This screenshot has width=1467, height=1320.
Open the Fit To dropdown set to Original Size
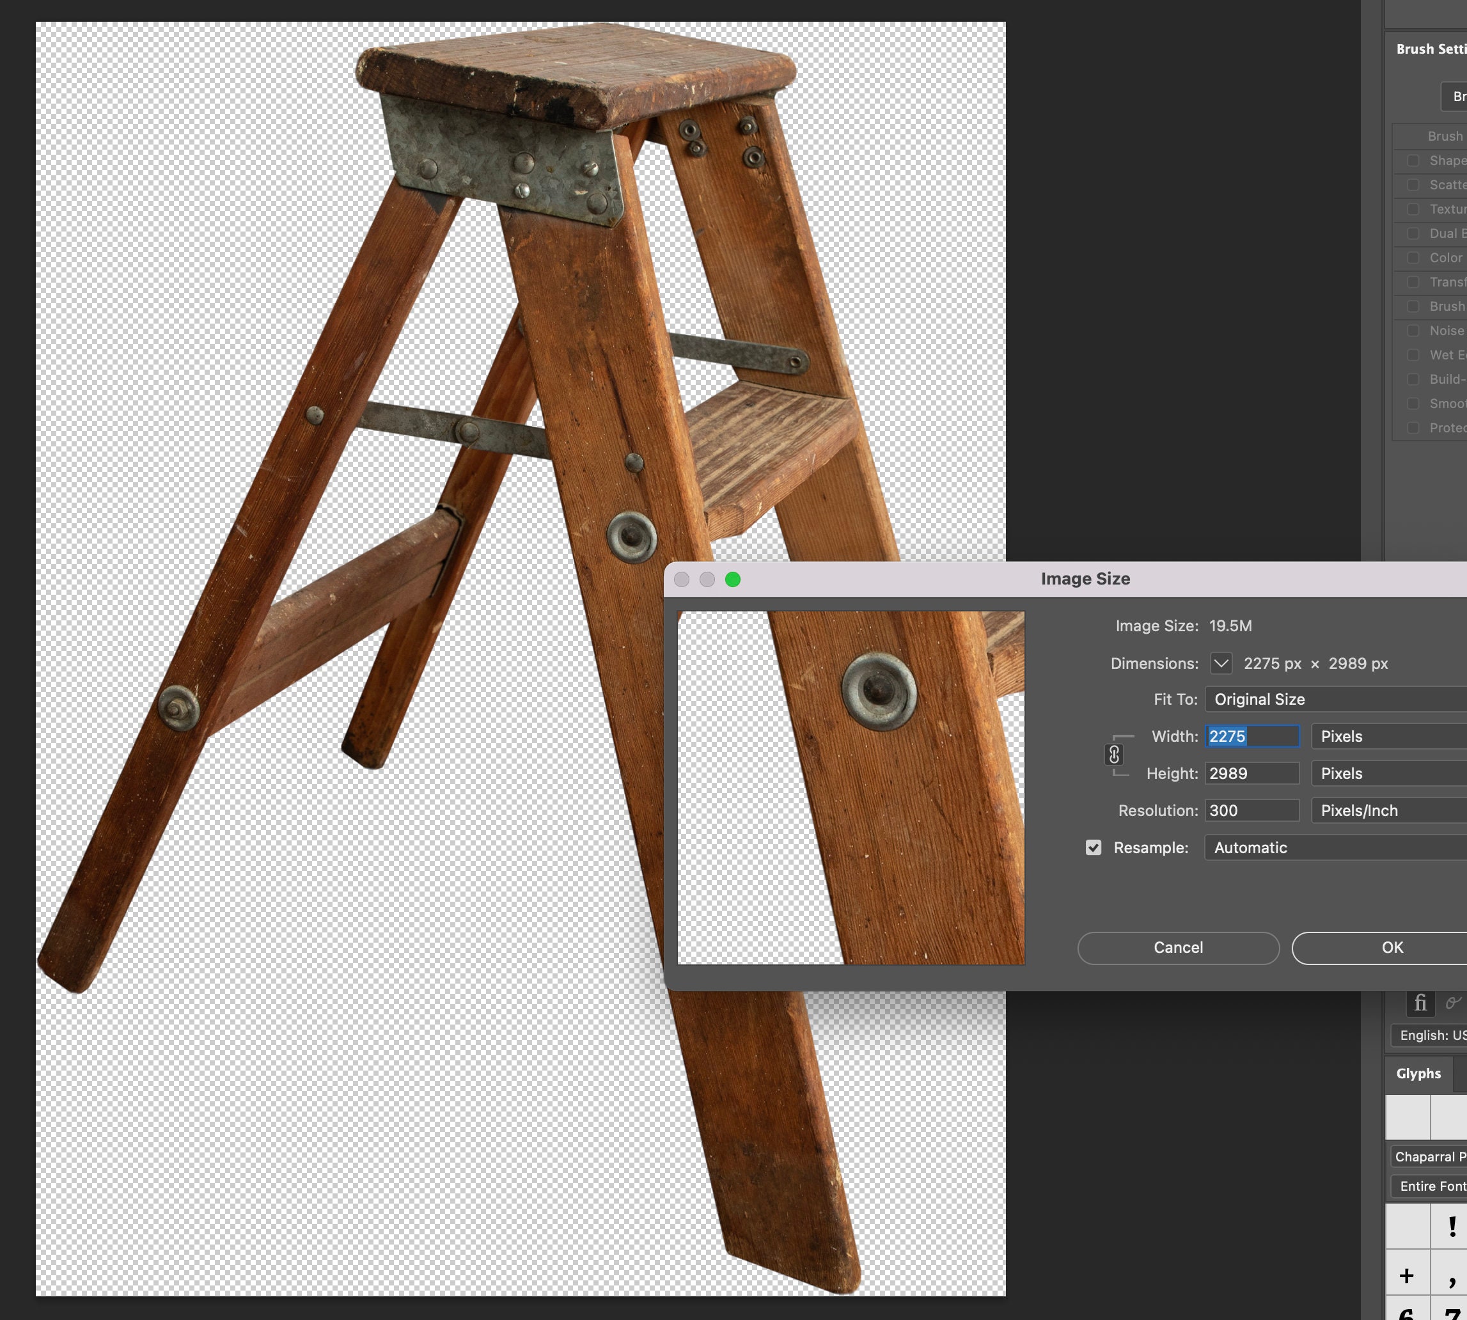pos(1334,699)
